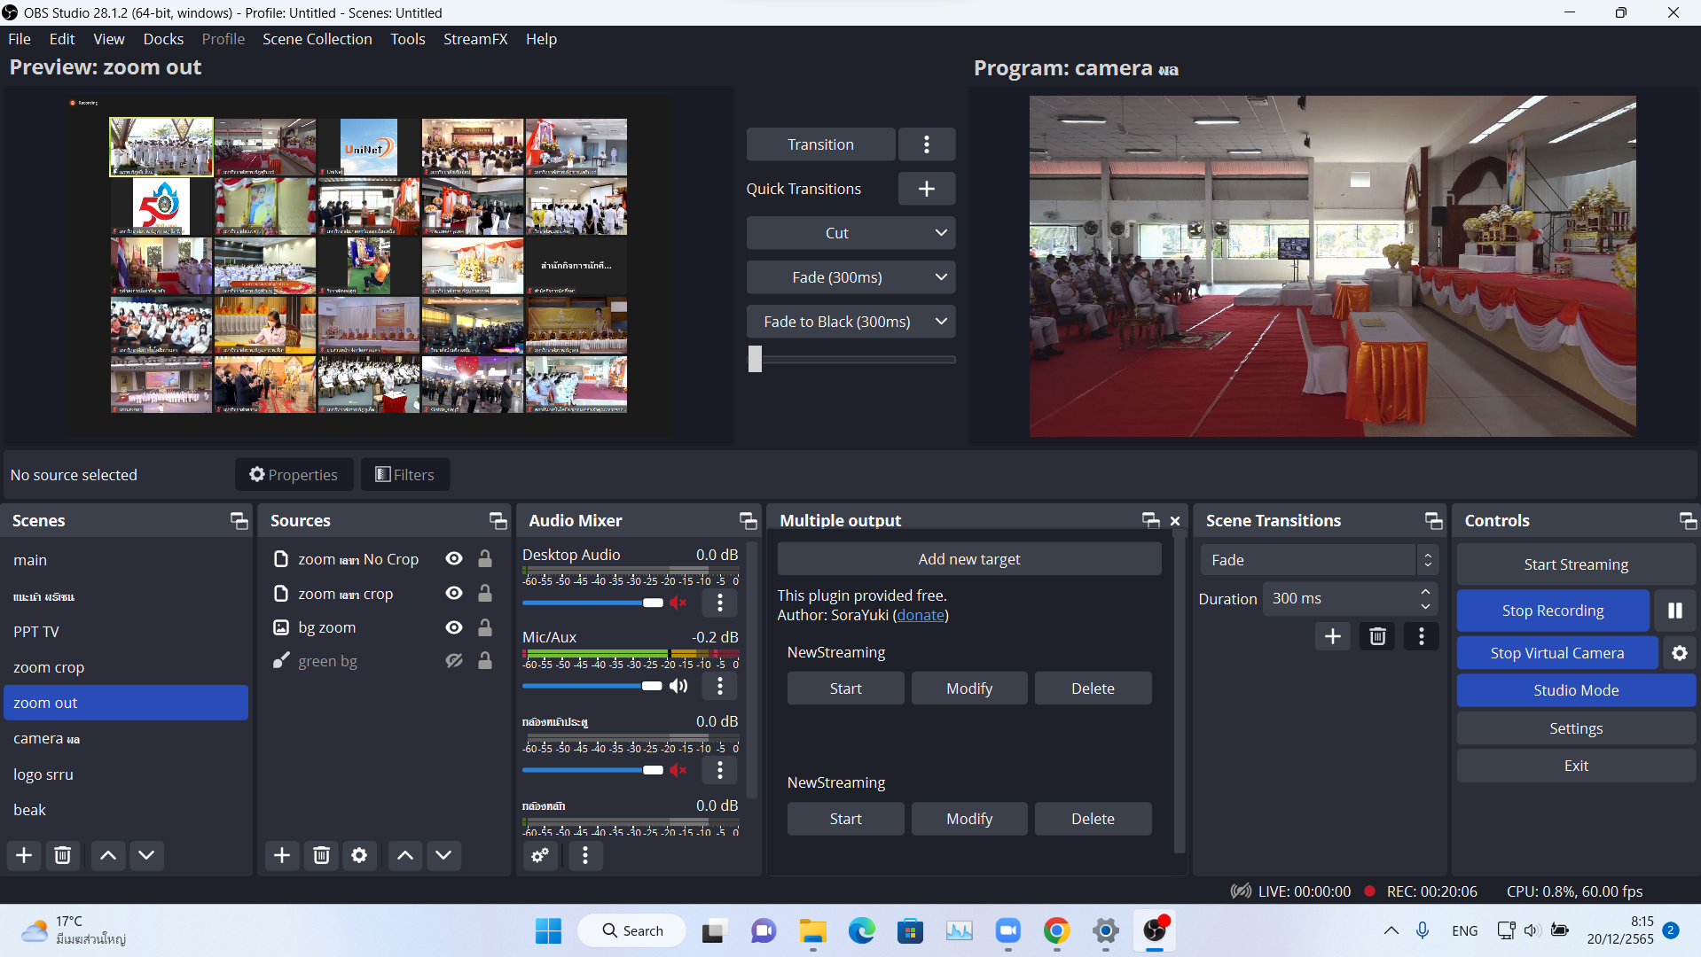1701x957 pixels.
Task: Add a quick transition with plus button
Action: point(926,189)
